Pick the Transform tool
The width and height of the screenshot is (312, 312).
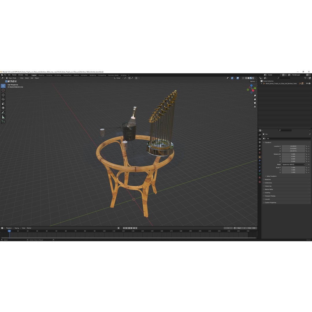click(3, 108)
